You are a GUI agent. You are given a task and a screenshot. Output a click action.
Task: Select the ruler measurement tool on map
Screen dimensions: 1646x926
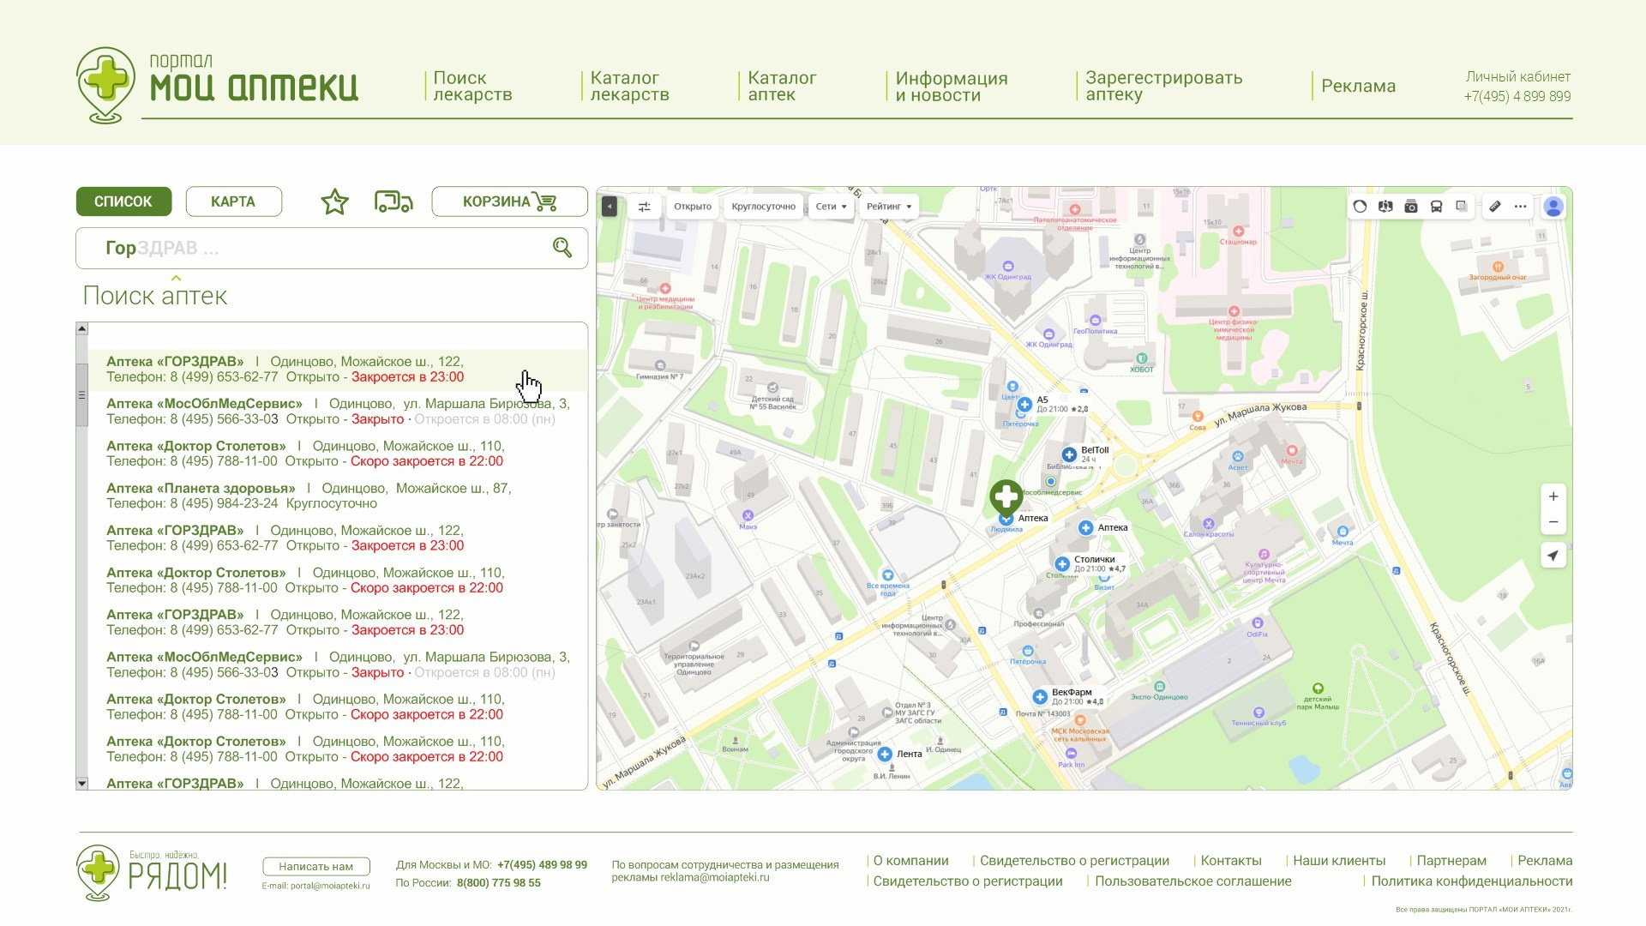pos(1494,207)
